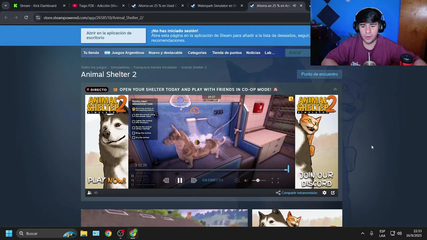Viewport: 427px width, 240px height.
Task: Share via Compartir retransmisión link
Action: coord(297,193)
